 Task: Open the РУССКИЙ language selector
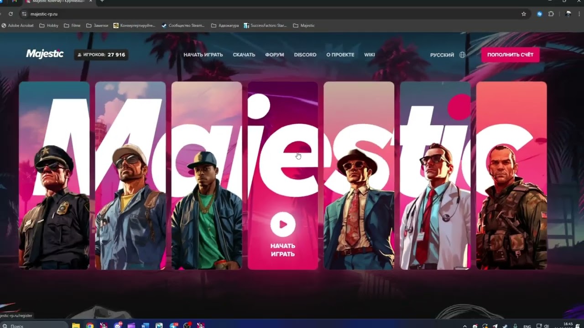(442, 55)
